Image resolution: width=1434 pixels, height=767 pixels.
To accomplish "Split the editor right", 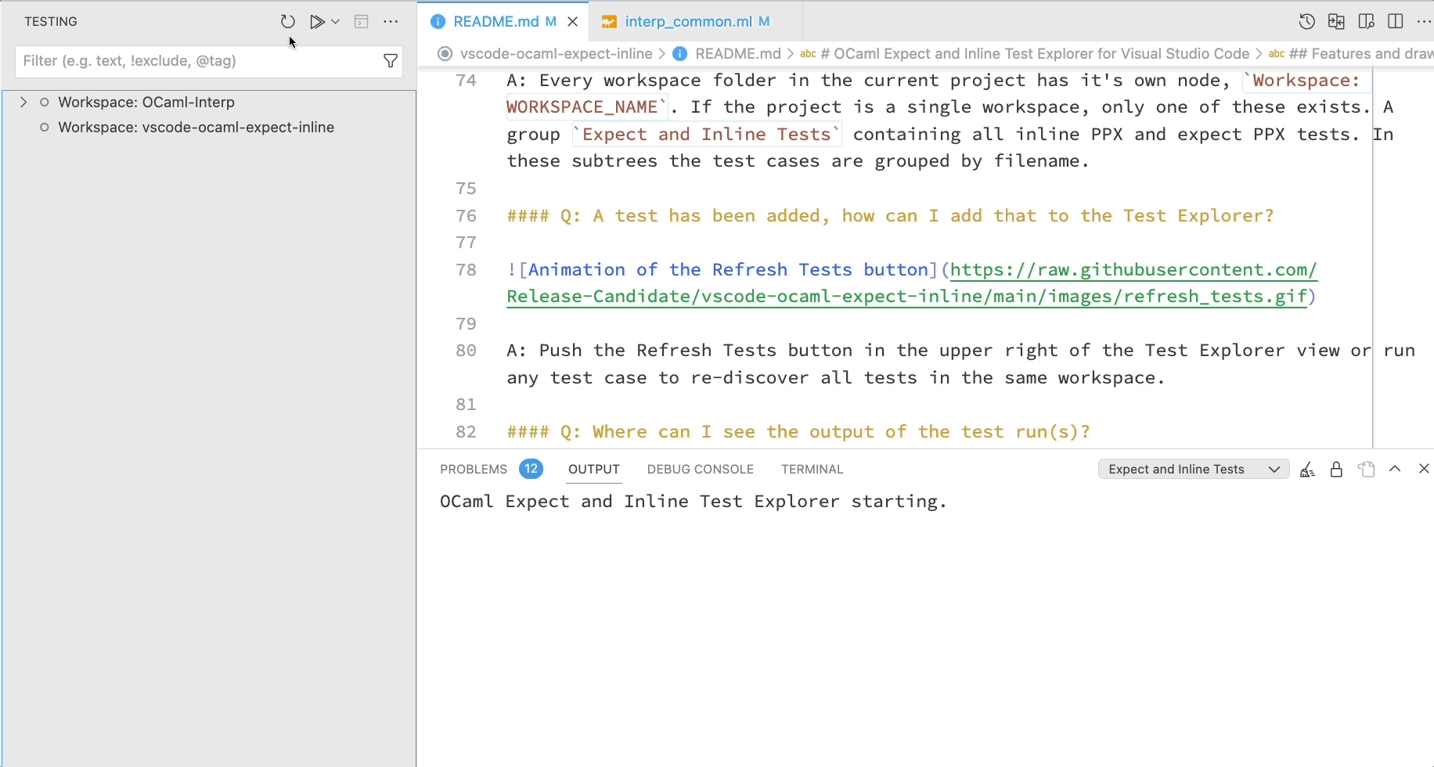I will [x=1395, y=22].
